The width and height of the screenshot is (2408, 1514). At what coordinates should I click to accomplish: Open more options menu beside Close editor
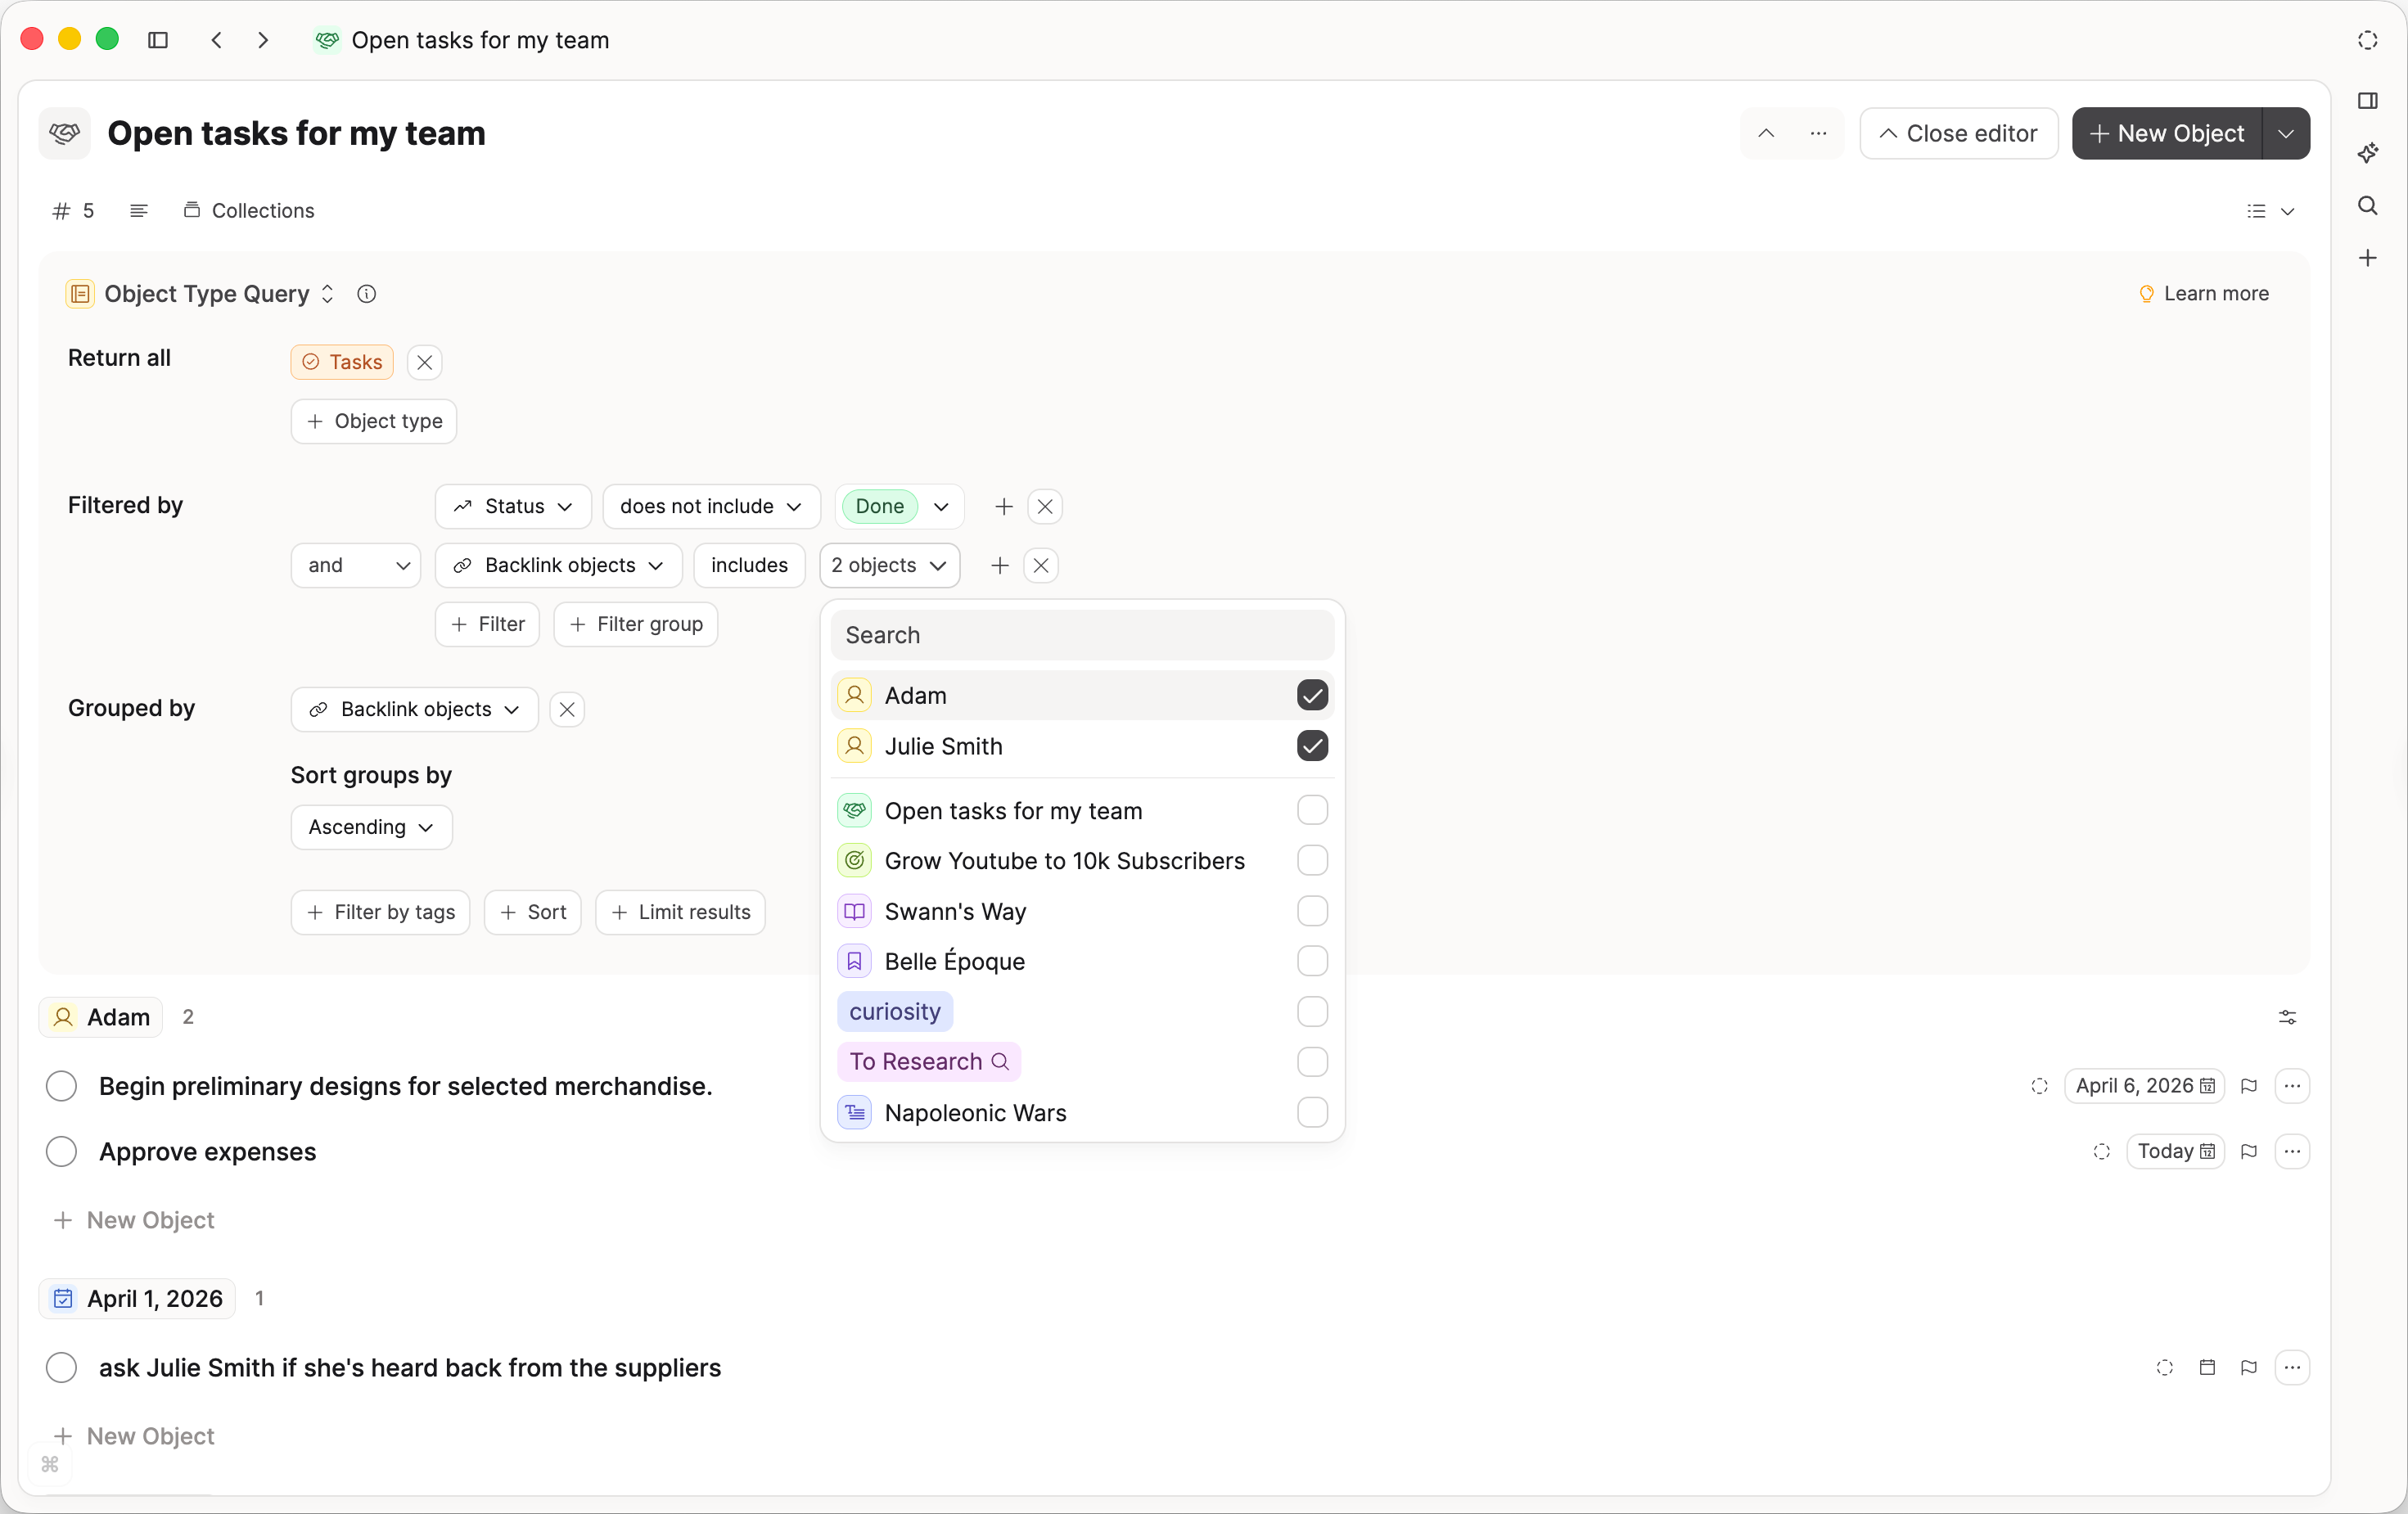point(1818,133)
